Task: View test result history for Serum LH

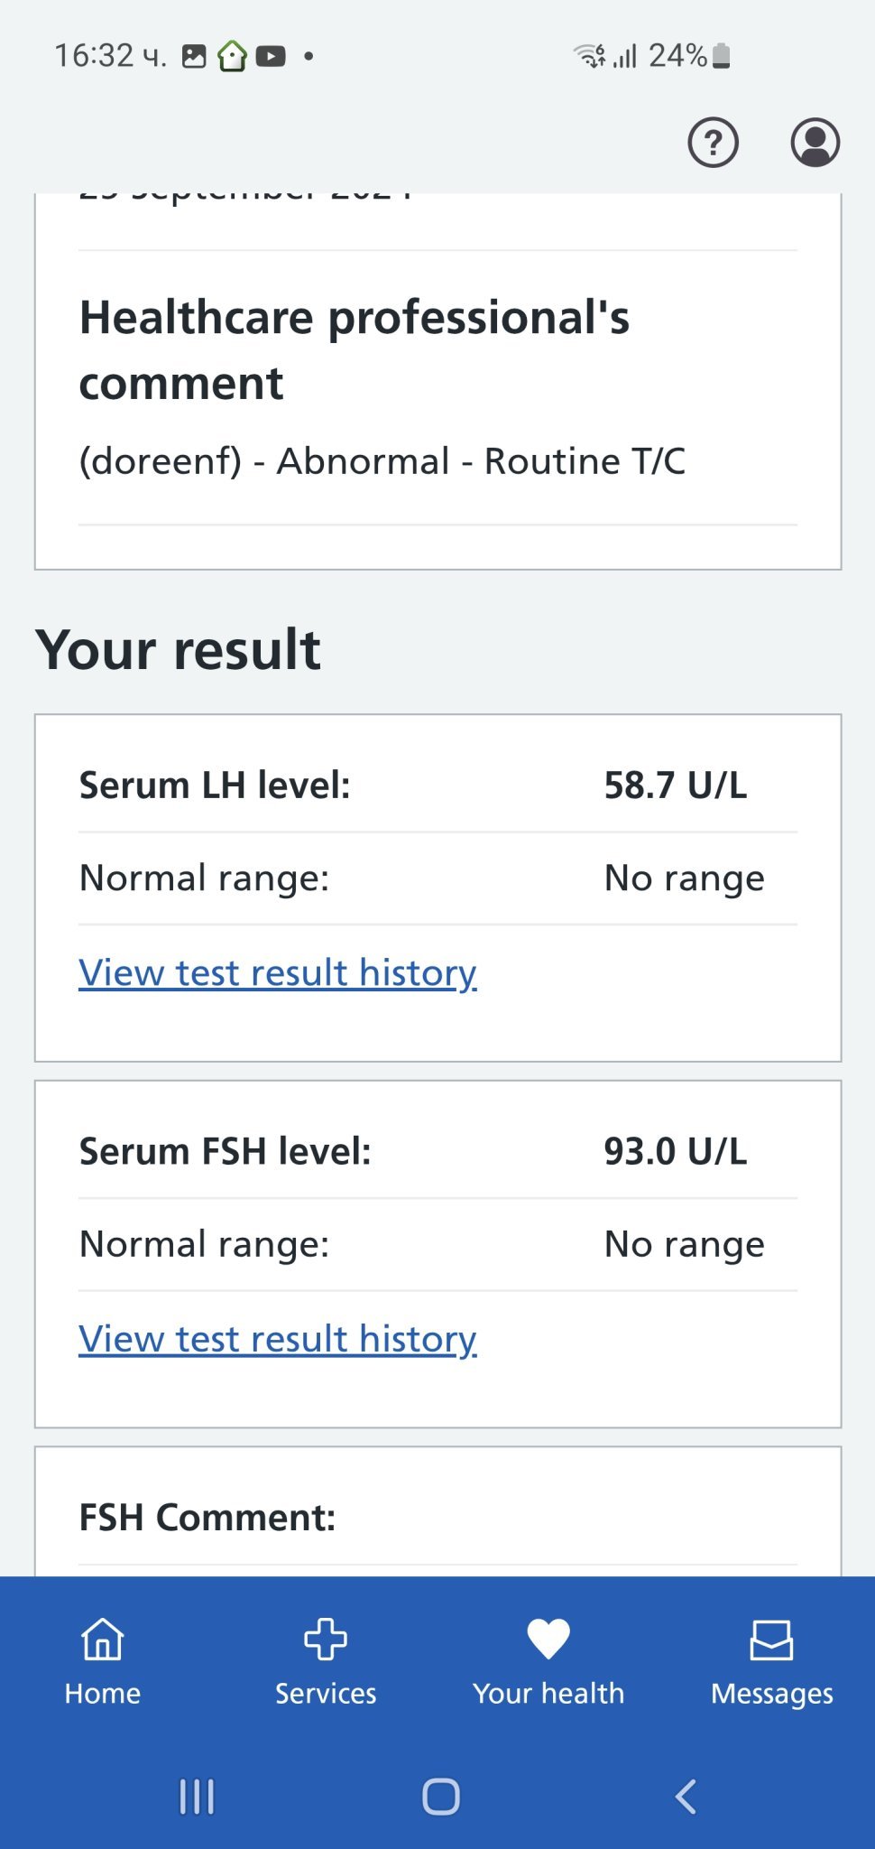Action: pos(278,972)
